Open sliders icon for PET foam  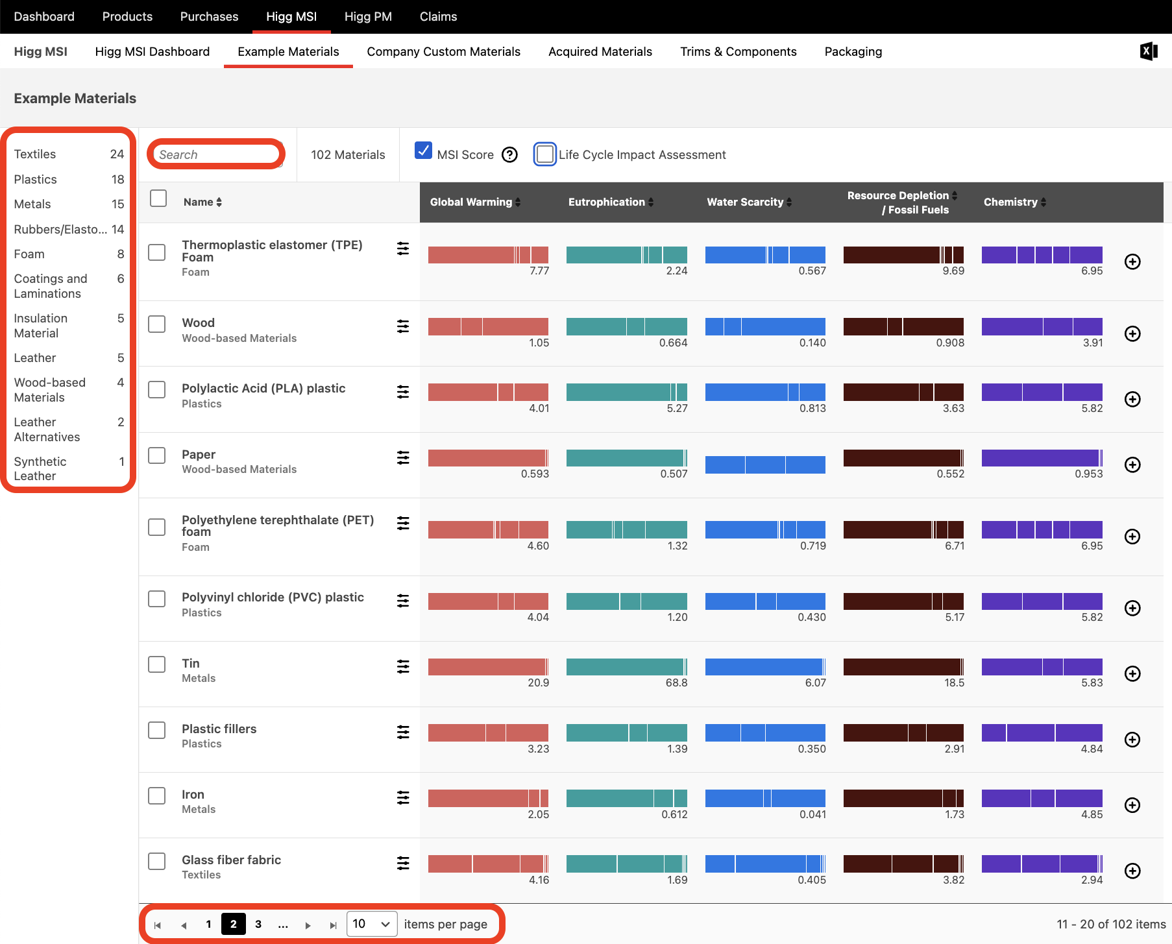[x=403, y=523]
